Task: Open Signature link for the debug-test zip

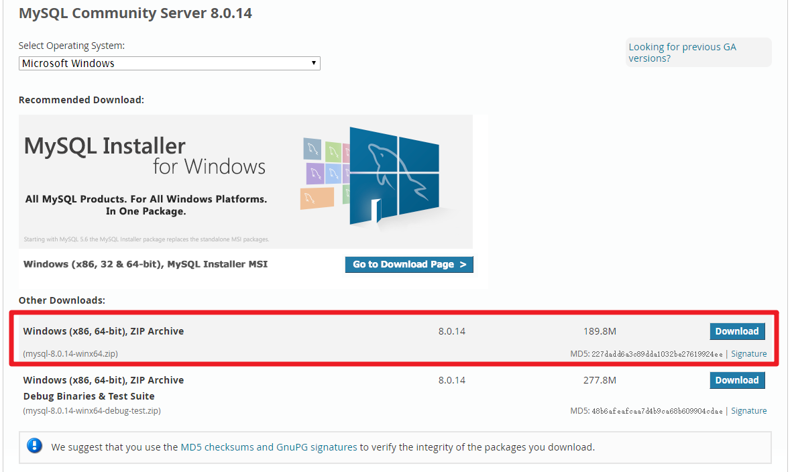Action: 748,411
